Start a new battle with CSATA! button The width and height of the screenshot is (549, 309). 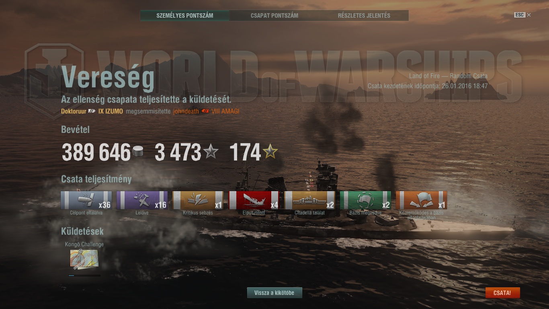tap(503, 293)
